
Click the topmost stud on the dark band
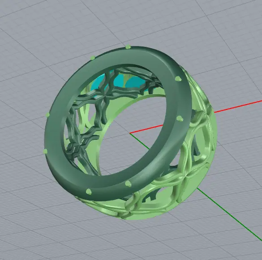tap(128, 46)
